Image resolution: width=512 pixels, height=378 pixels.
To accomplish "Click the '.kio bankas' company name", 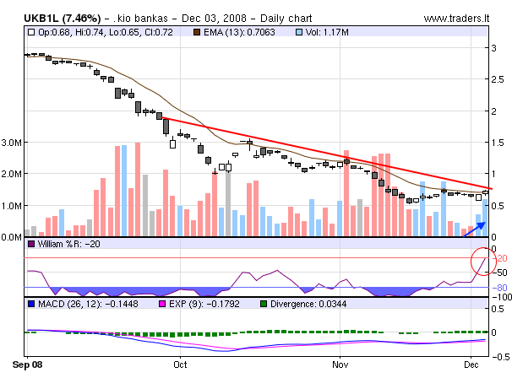I will click(x=140, y=19).
